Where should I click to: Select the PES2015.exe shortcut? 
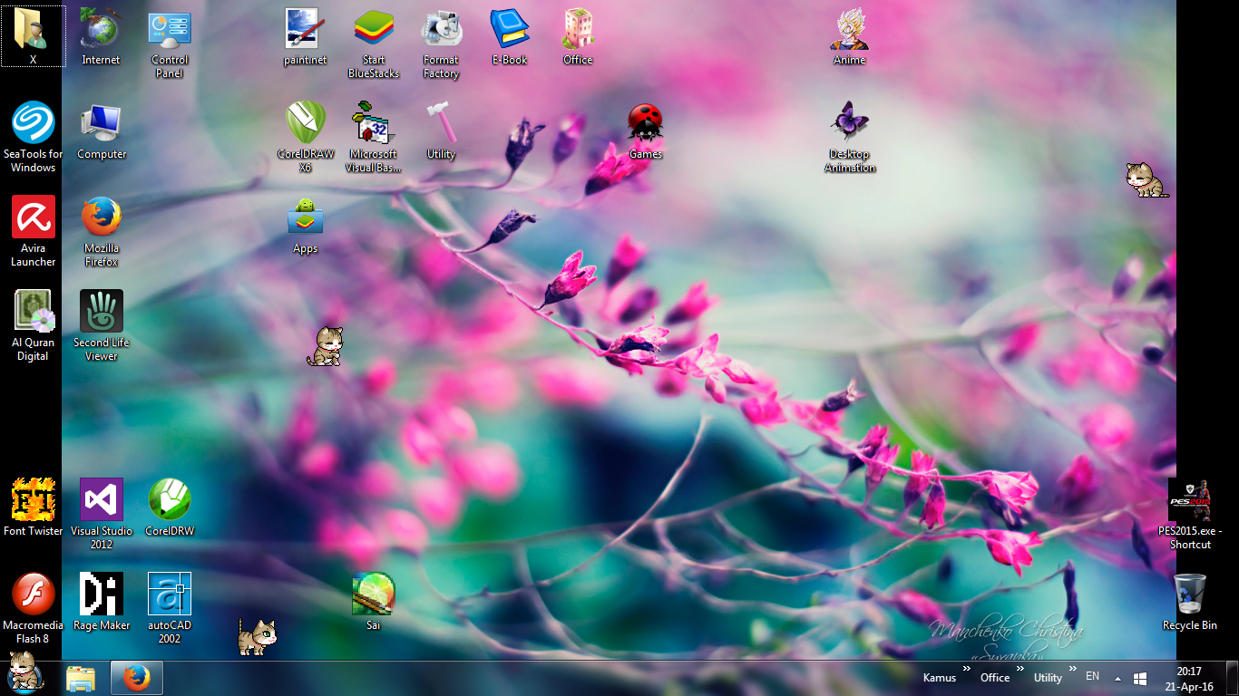point(1190,500)
